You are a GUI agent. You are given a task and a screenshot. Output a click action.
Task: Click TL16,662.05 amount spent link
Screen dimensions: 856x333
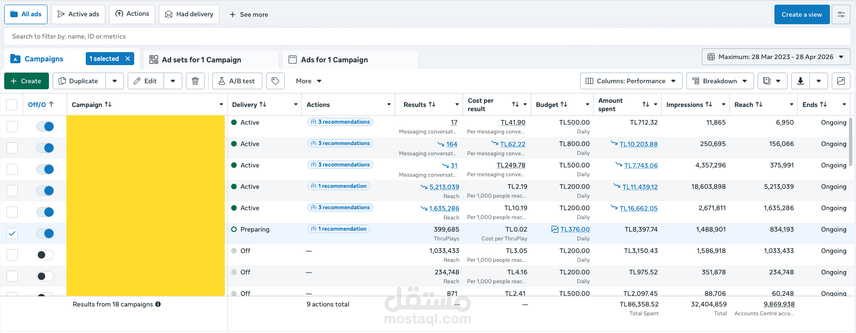pos(638,208)
